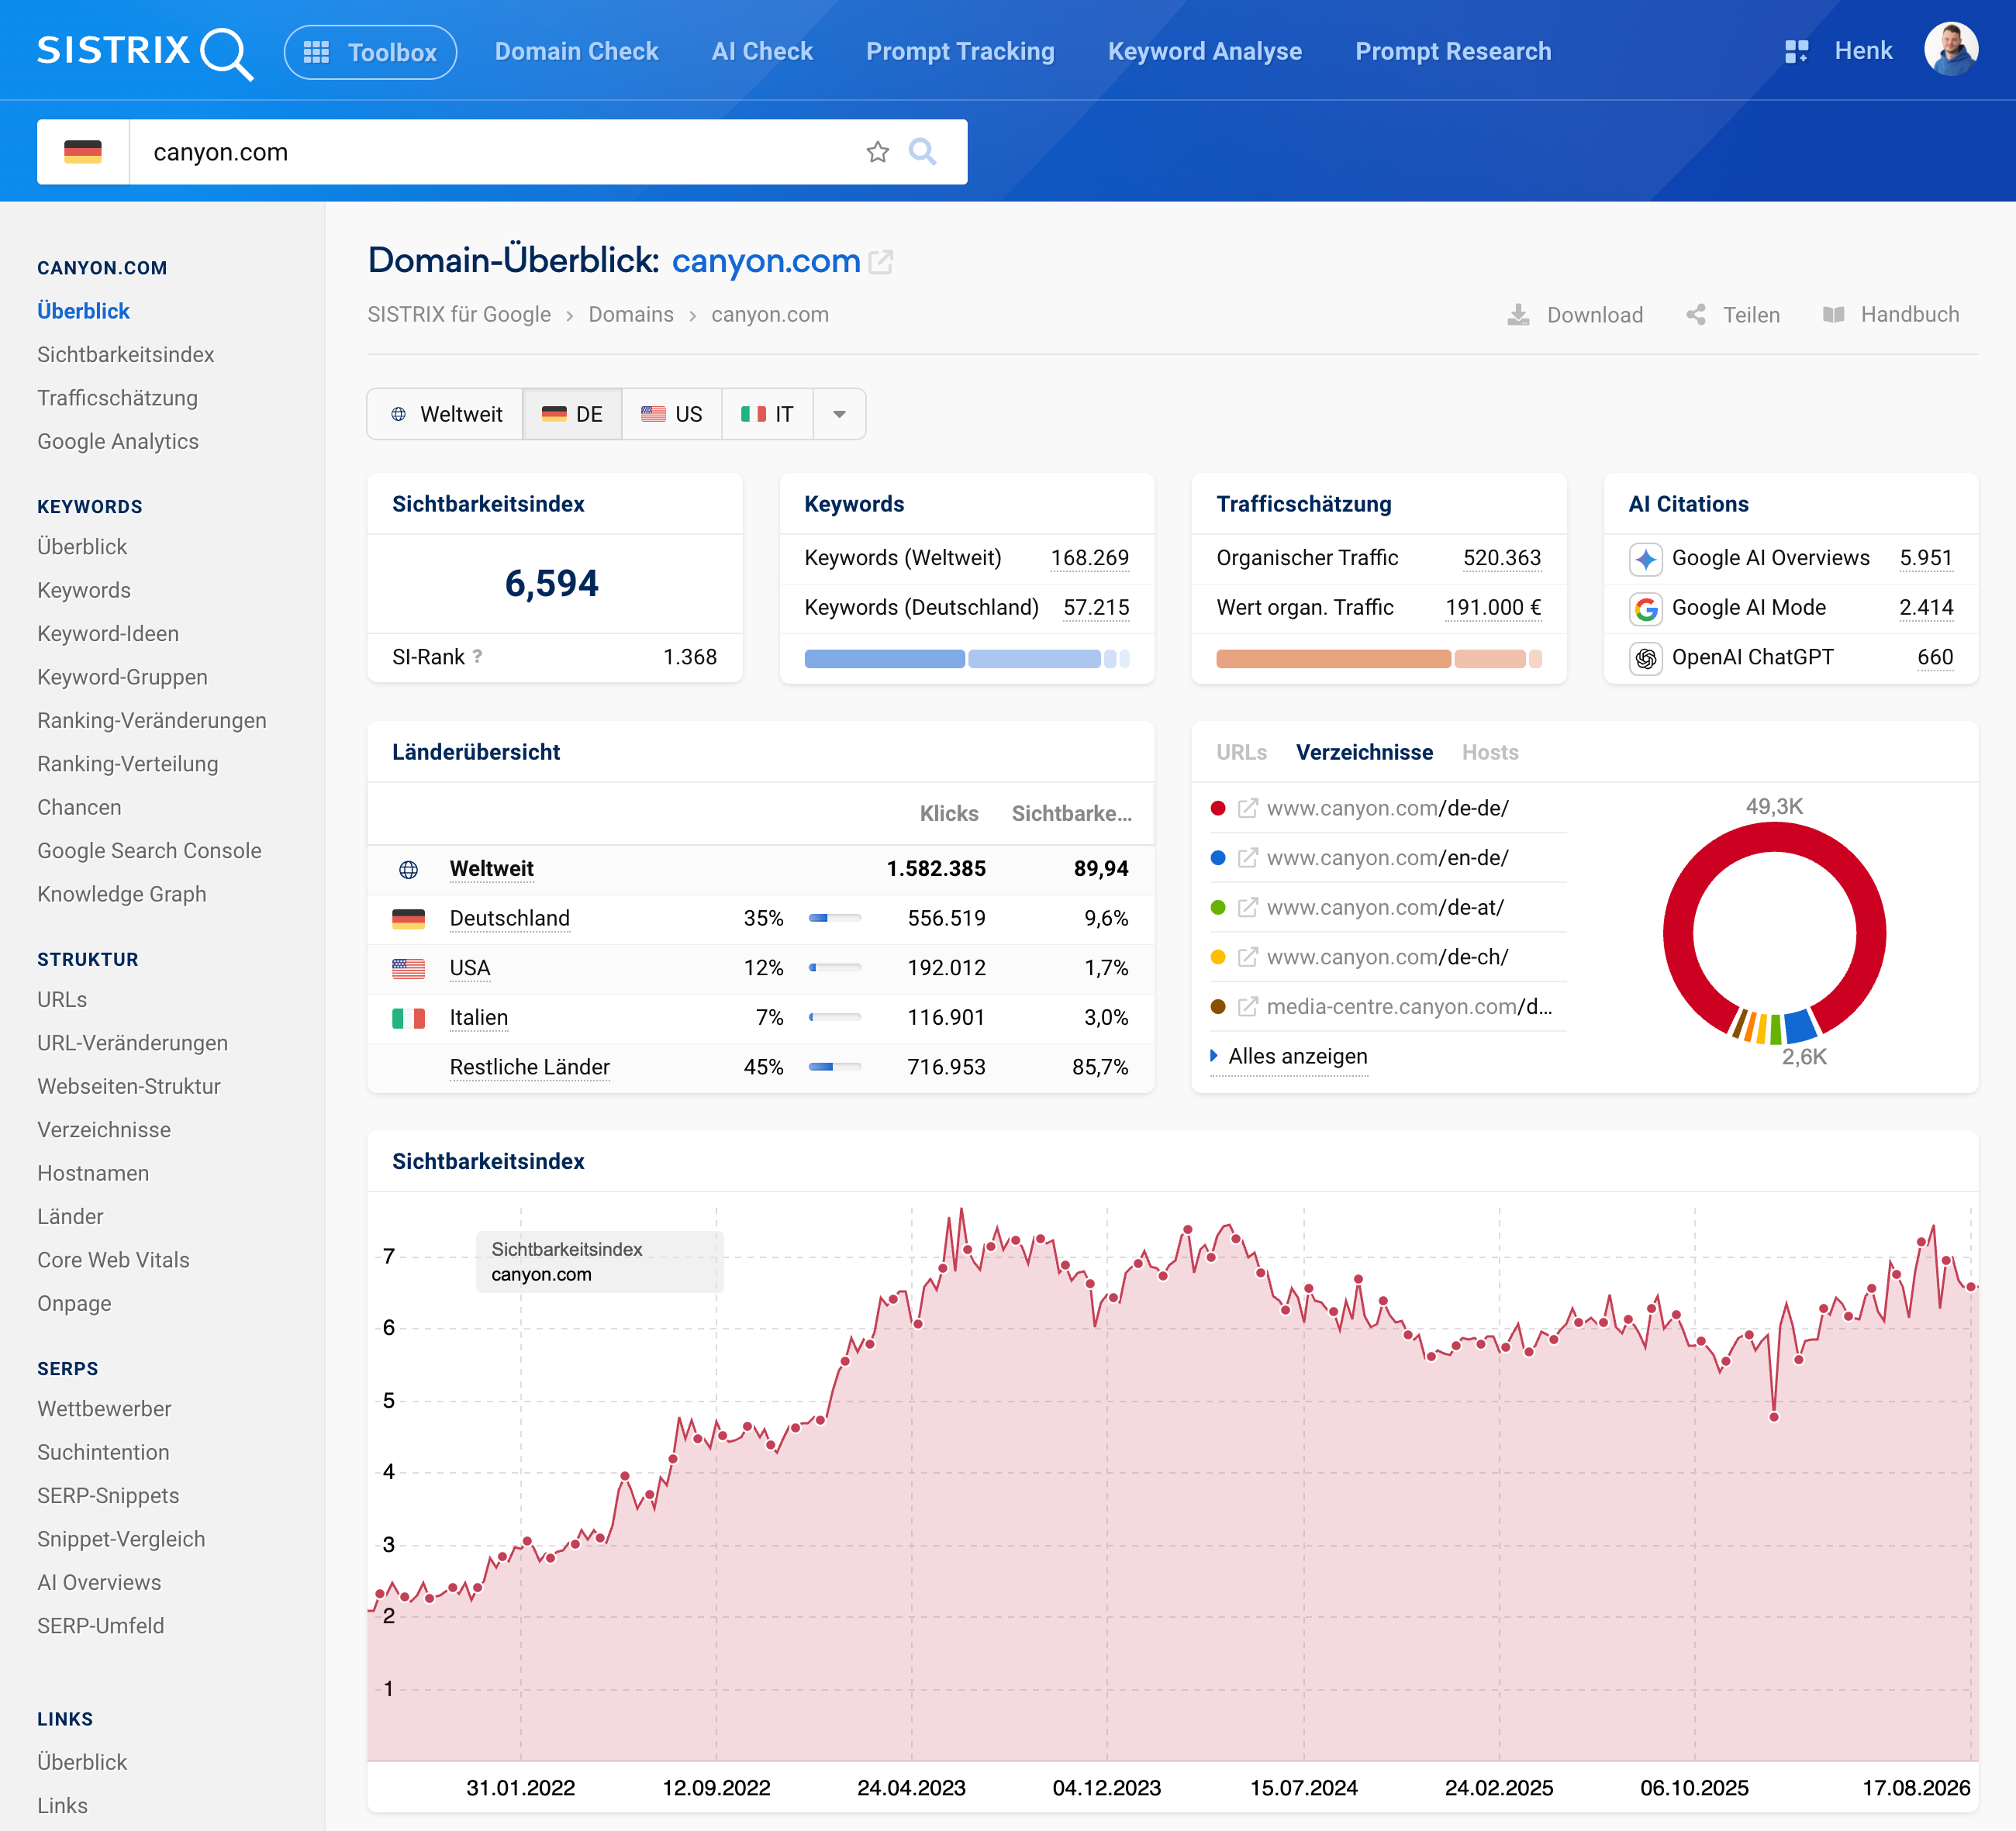The image size is (2016, 1831).
Task: Click the yellow /de-ch/ legend dot
Action: click(1218, 957)
